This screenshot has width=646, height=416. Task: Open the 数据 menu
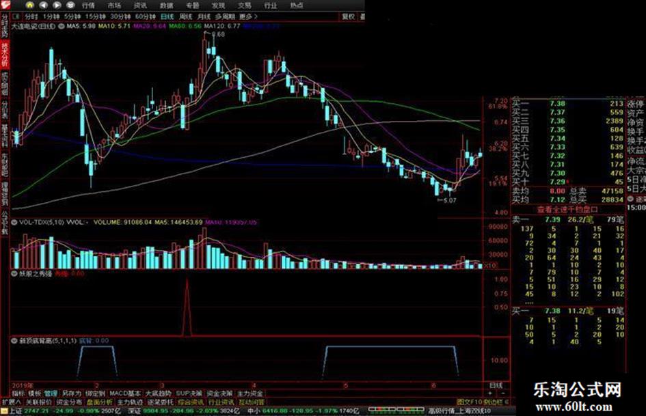click(166, 5)
